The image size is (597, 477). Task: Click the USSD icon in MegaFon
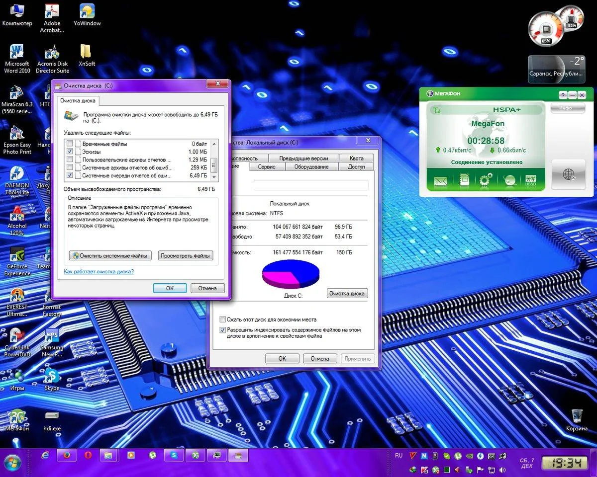click(x=530, y=181)
